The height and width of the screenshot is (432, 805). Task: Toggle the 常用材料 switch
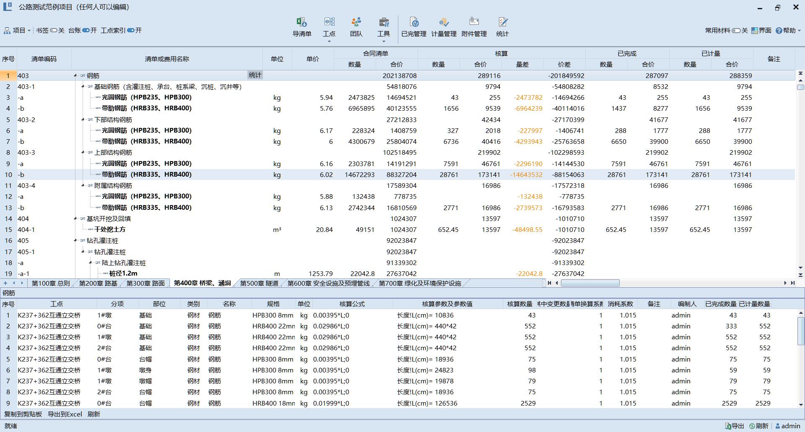pyautogui.click(x=736, y=31)
